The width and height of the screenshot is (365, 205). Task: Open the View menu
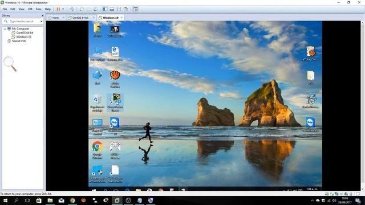[22, 9]
